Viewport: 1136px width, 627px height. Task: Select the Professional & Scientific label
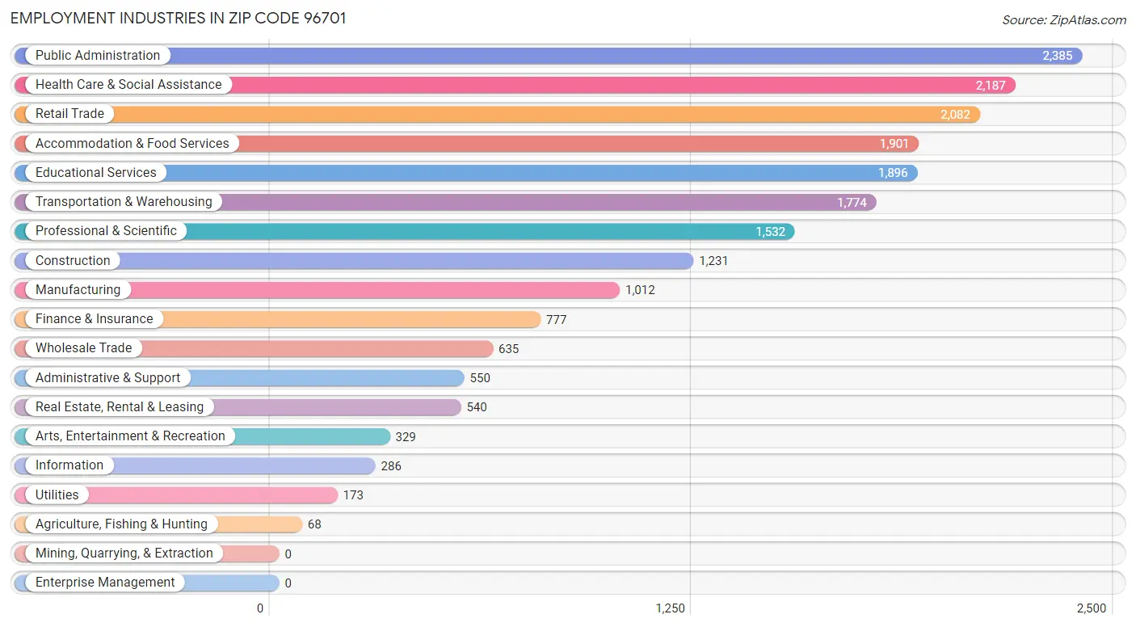106,231
